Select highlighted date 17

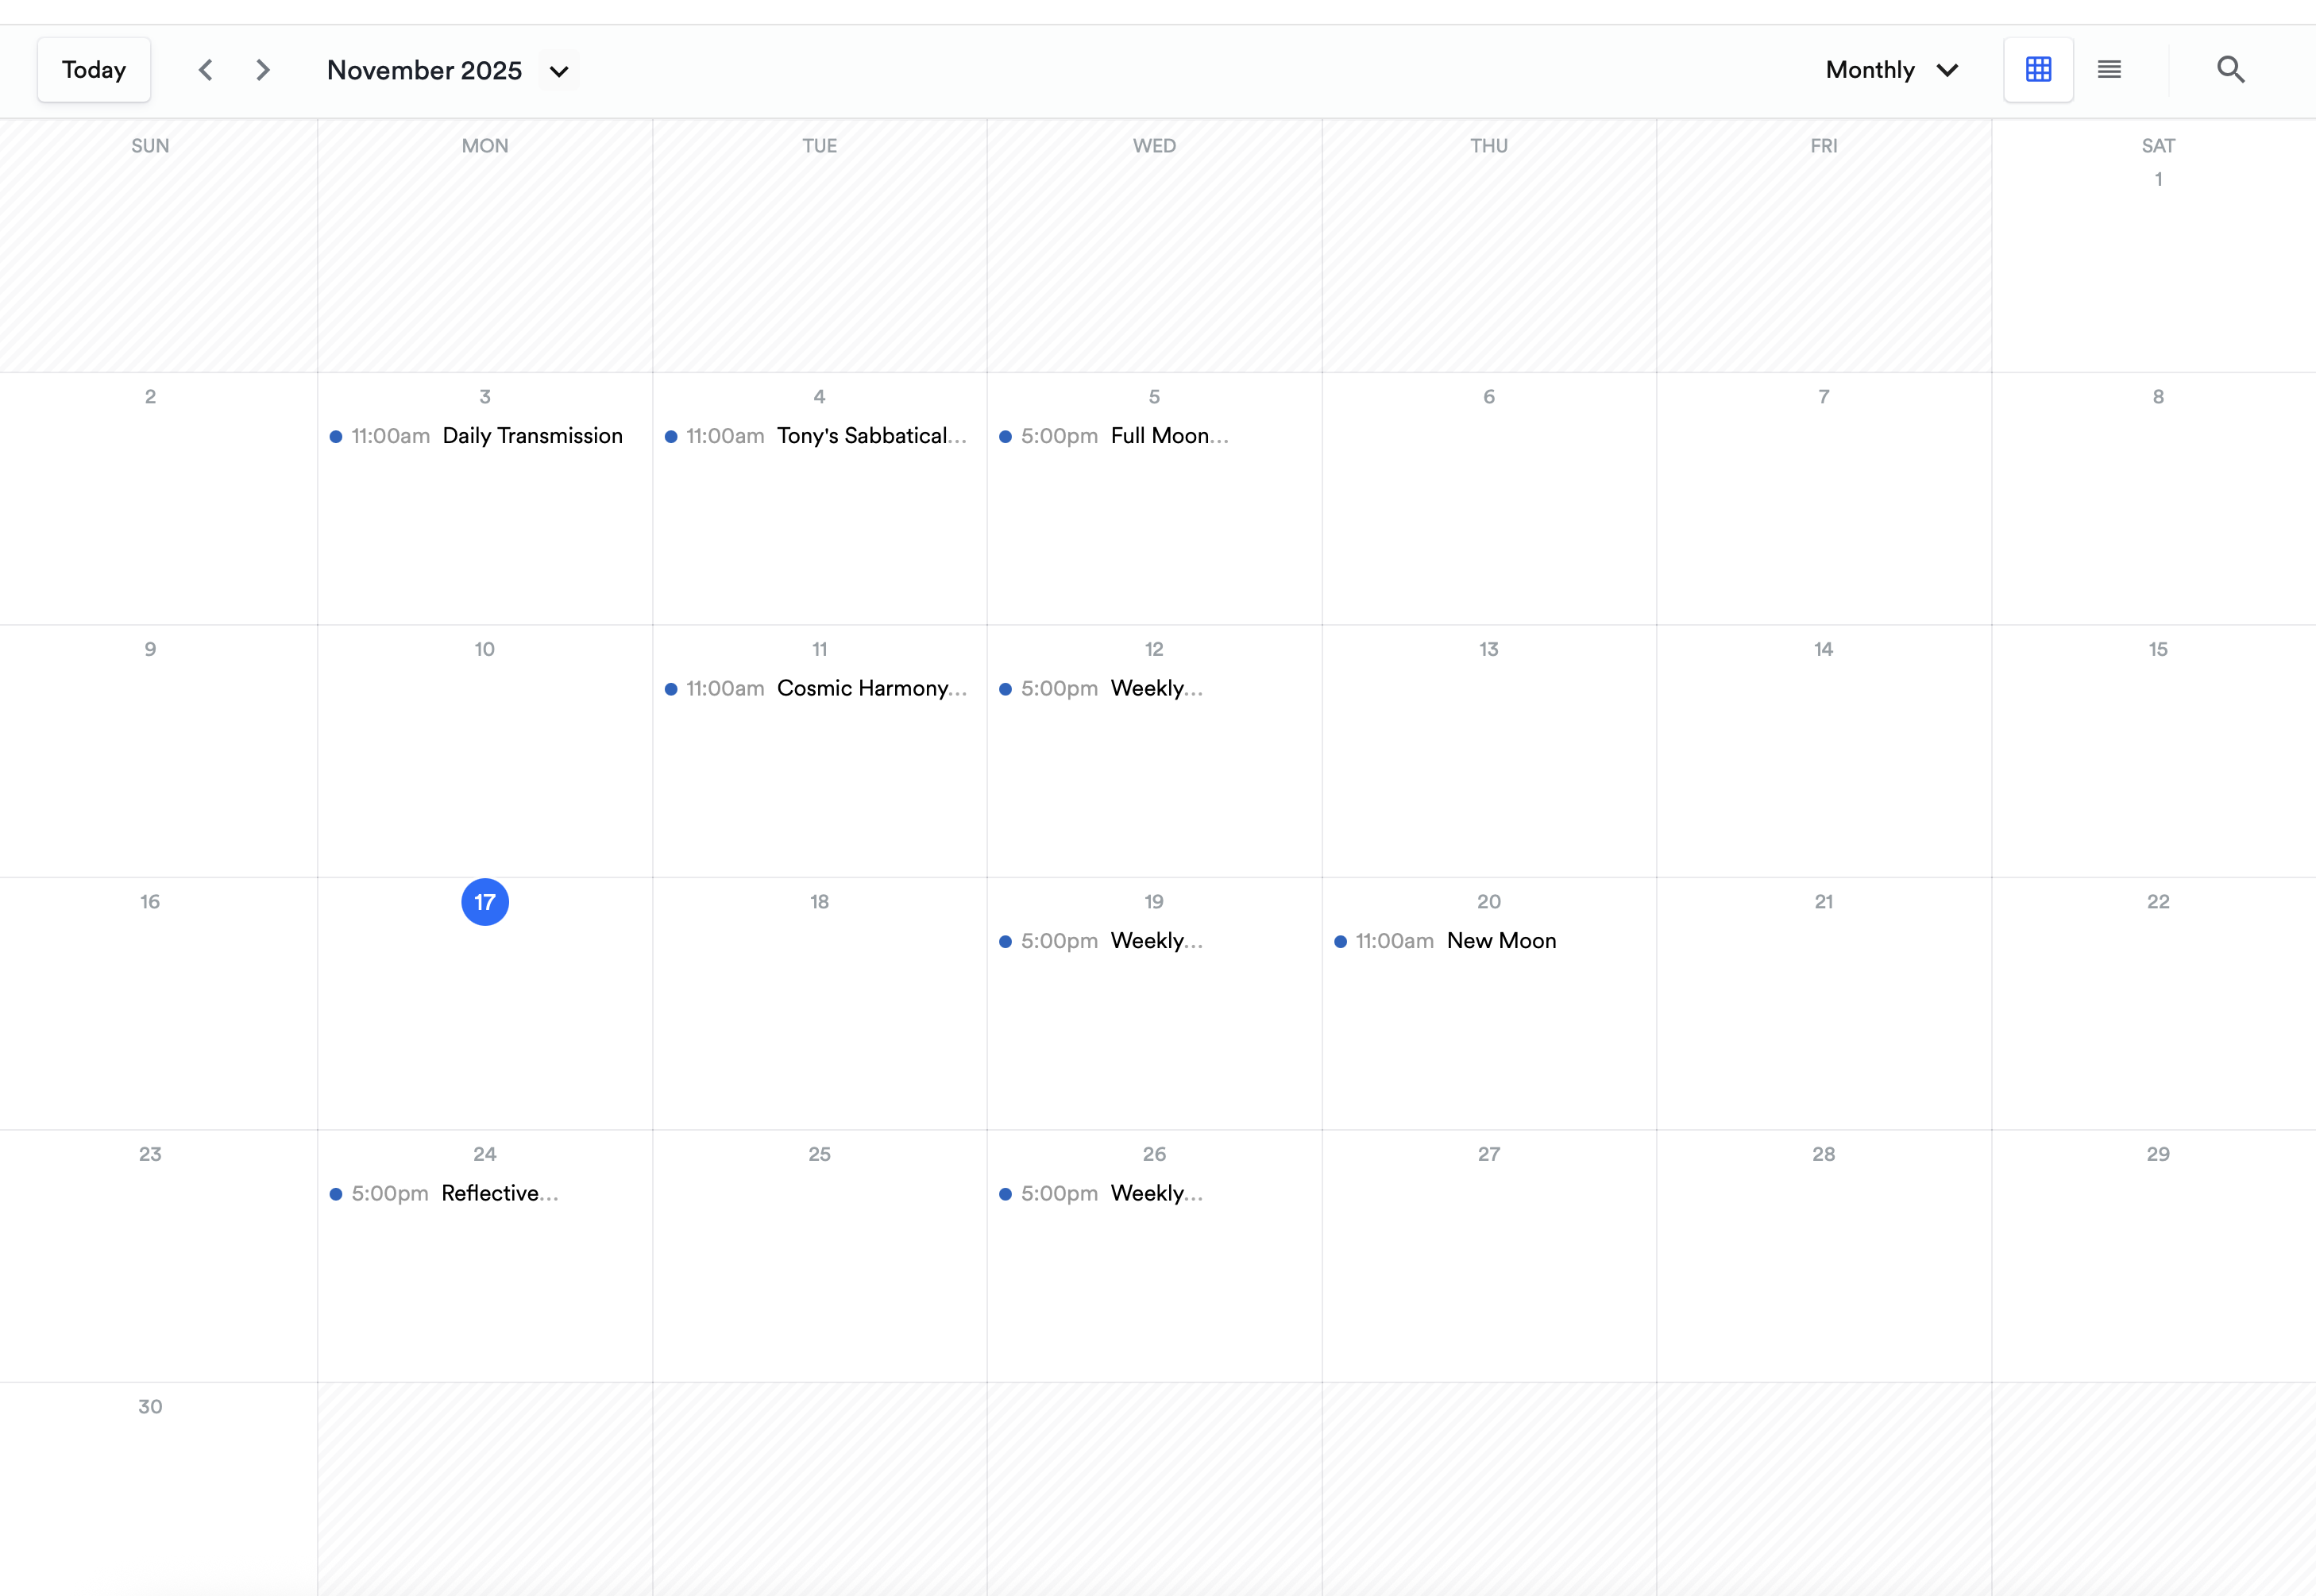point(485,902)
